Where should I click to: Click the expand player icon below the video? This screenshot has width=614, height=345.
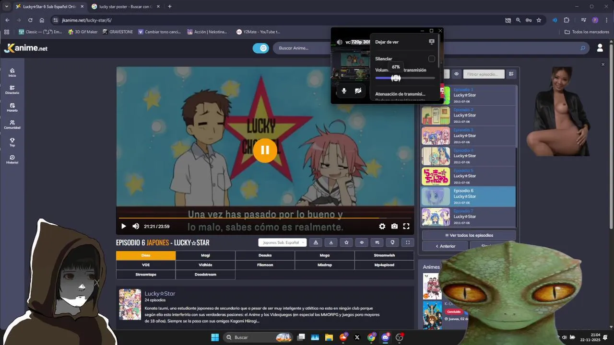tap(408, 242)
